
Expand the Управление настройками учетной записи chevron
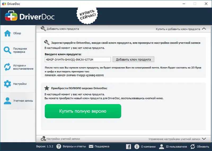(204, 139)
